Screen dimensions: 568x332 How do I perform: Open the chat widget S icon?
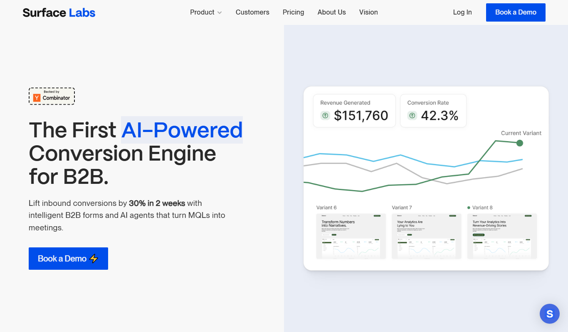point(550,314)
